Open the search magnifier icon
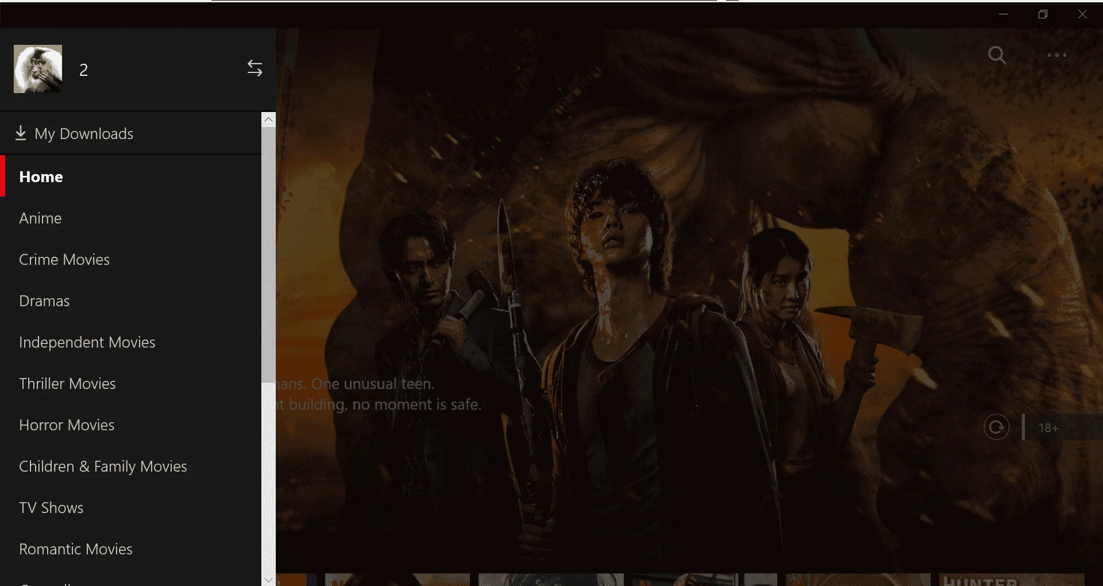 coord(997,55)
